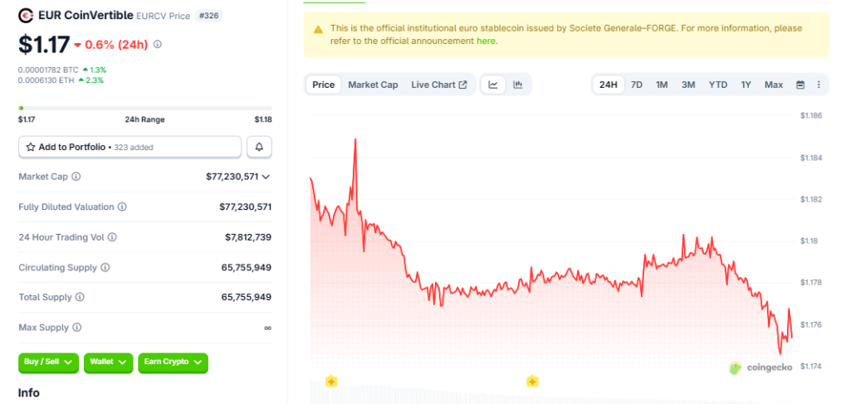Click the Fully Diluted Valuation info icon
The width and height of the screenshot is (850, 404).
pyautogui.click(x=122, y=207)
